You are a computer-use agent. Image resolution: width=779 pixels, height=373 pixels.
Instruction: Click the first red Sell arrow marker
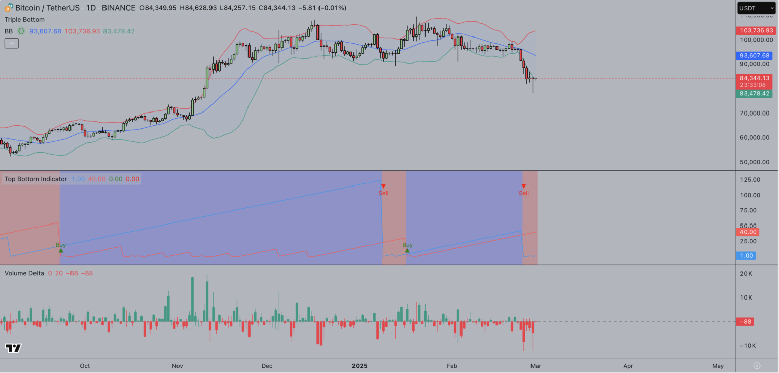pos(383,186)
